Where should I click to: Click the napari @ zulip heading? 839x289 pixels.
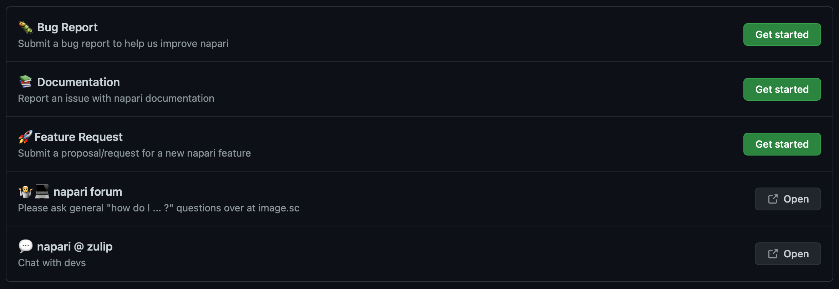[x=75, y=247]
